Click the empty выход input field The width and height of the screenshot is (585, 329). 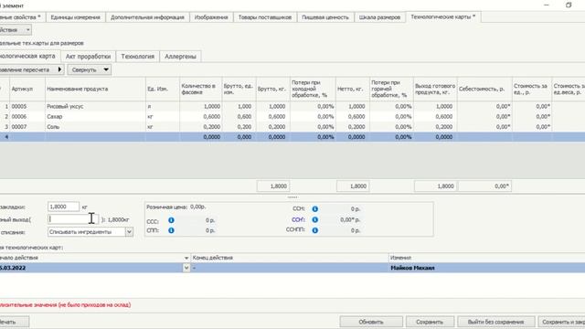73,219
